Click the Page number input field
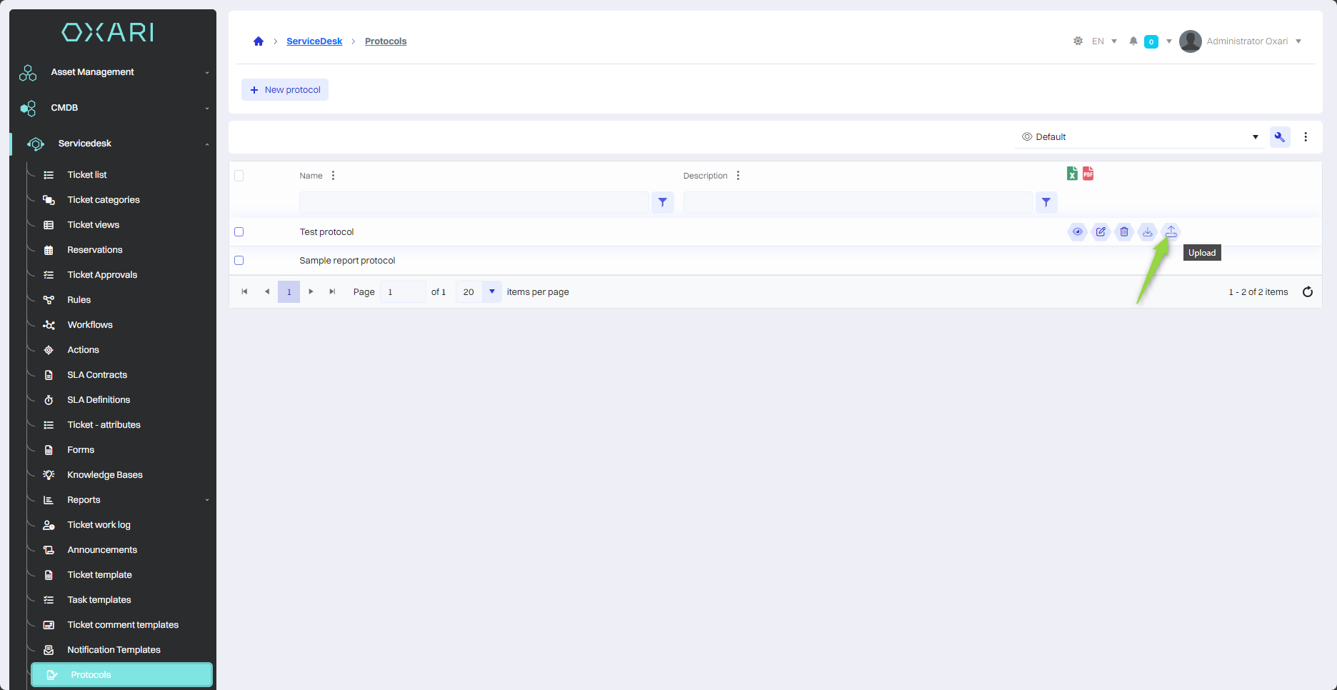The image size is (1337, 690). pos(403,291)
